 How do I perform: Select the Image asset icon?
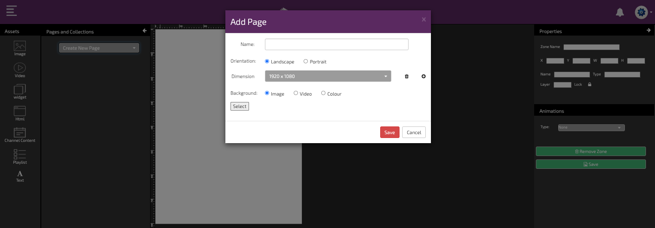point(20,46)
